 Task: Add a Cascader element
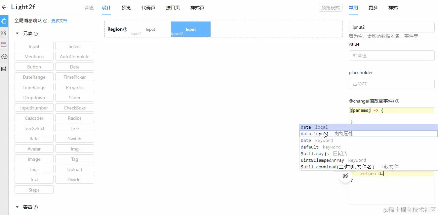[34, 118]
